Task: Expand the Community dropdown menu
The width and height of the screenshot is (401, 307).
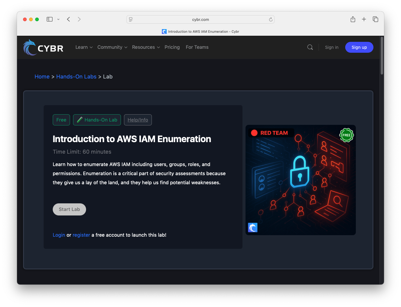Action: (x=112, y=47)
